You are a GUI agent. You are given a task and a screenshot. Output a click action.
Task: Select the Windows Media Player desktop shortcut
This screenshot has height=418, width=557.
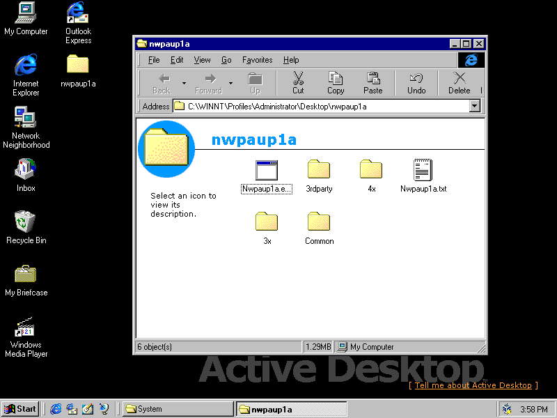coord(26,336)
